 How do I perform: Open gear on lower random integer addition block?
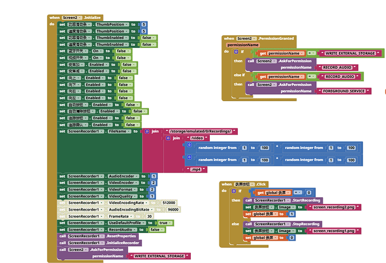click(x=189, y=157)
